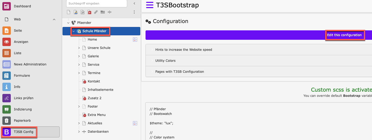
Task: Select the Extra Menu page label
Action: coord(97,115)
